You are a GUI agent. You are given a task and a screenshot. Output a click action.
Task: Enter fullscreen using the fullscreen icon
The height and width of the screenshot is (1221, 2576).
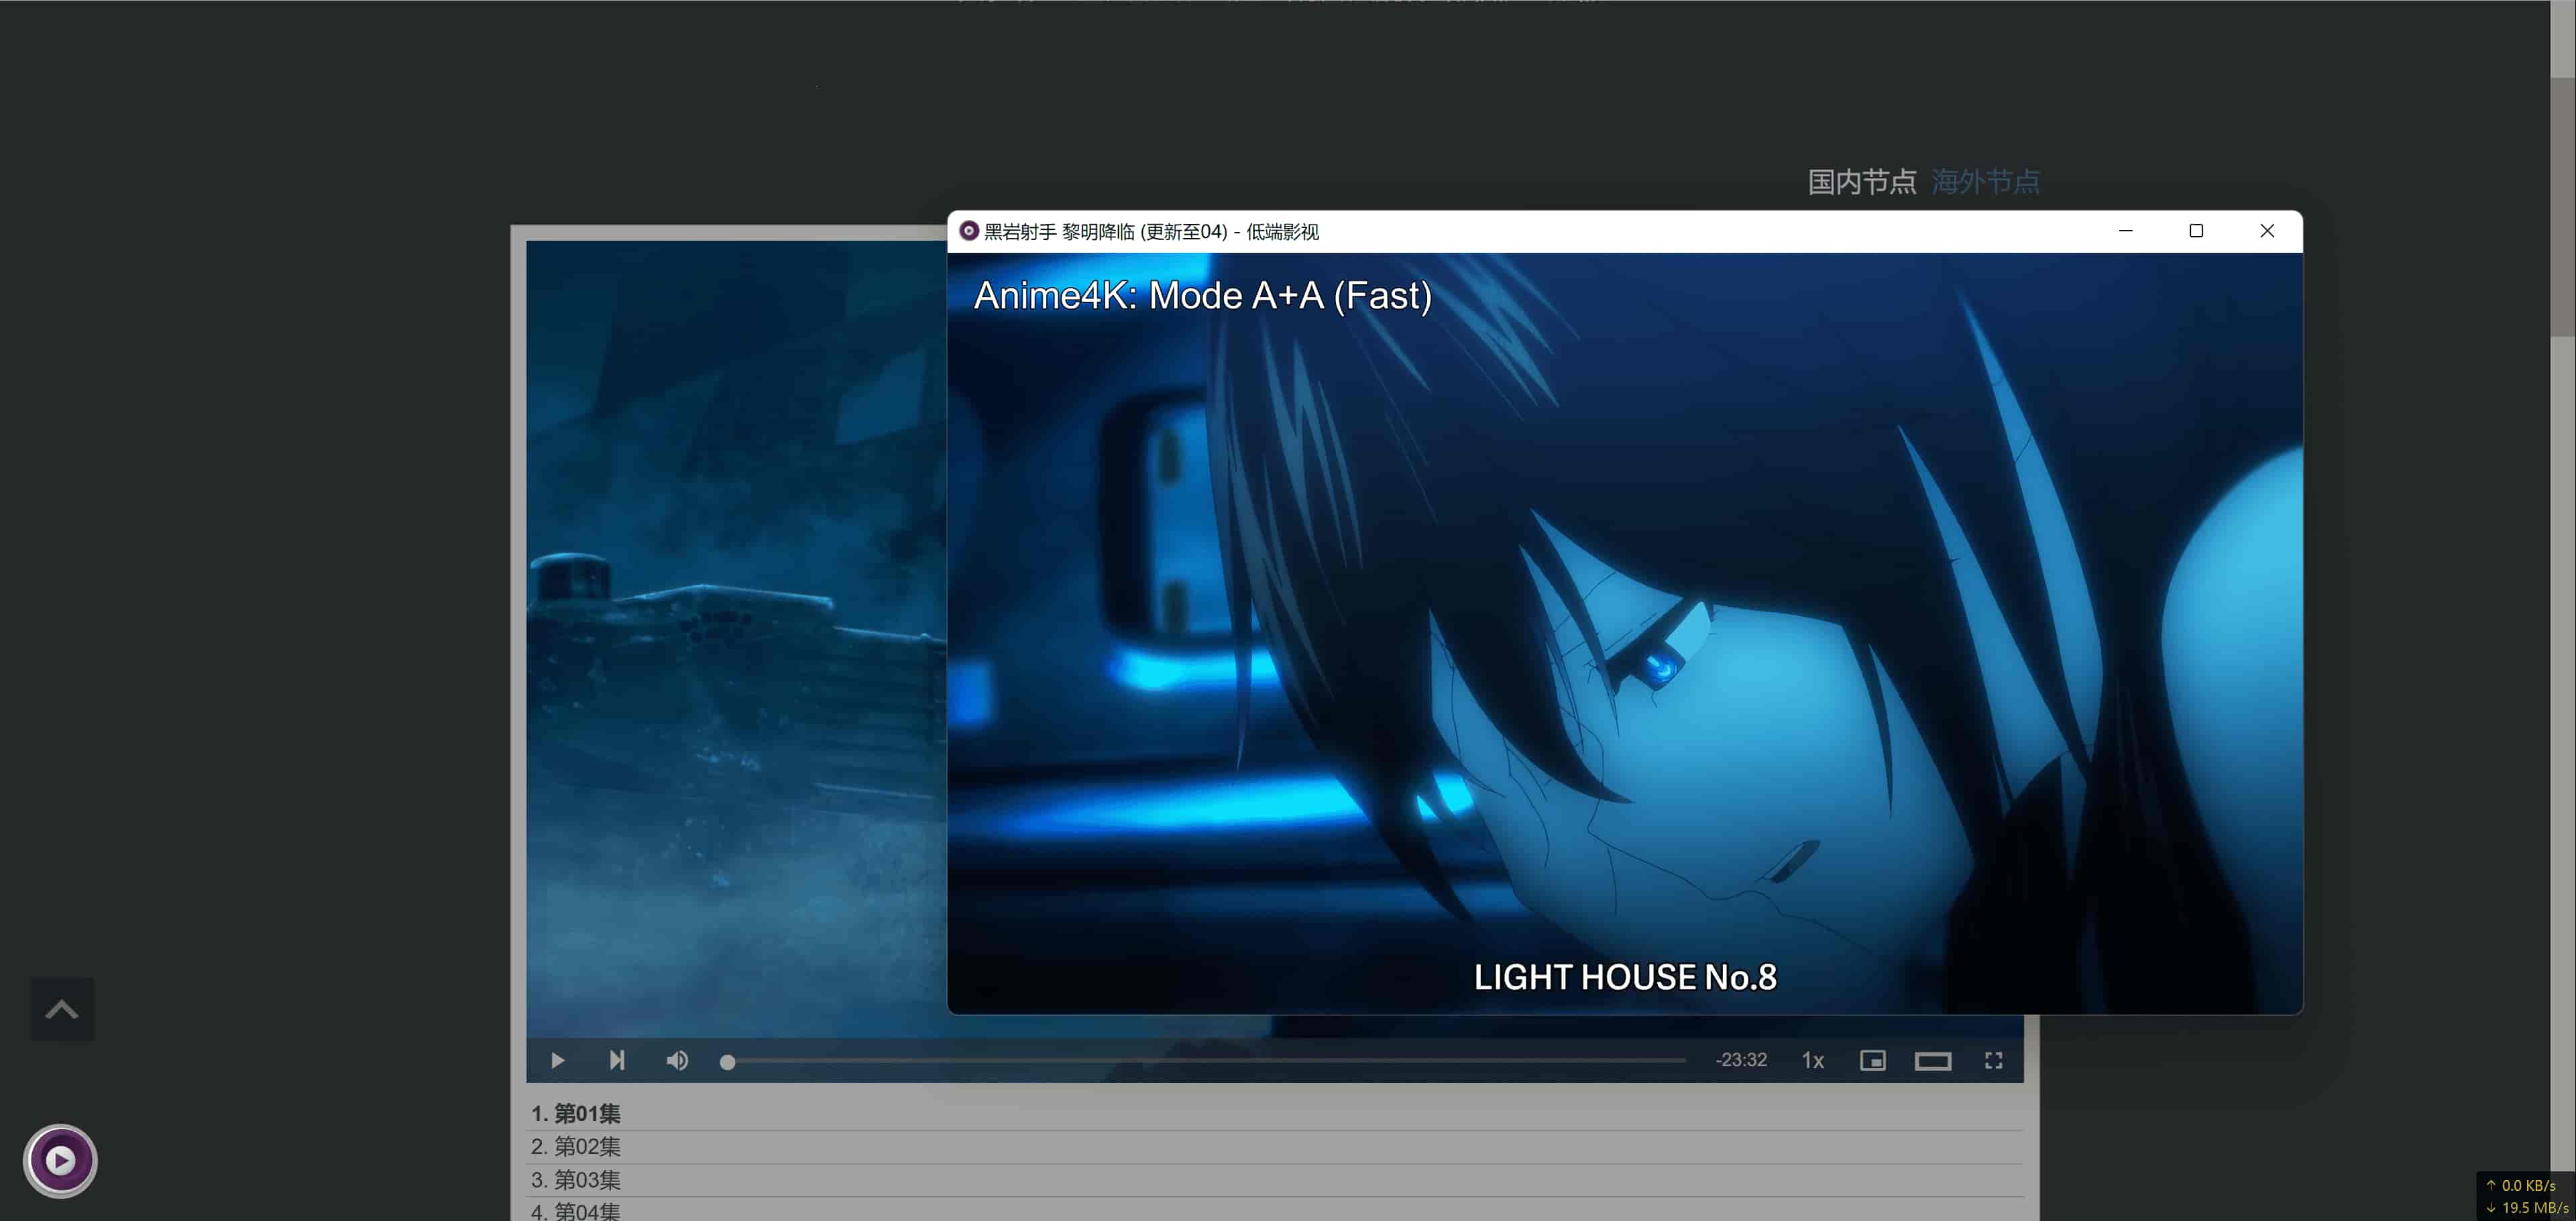click(1993, 1061)
